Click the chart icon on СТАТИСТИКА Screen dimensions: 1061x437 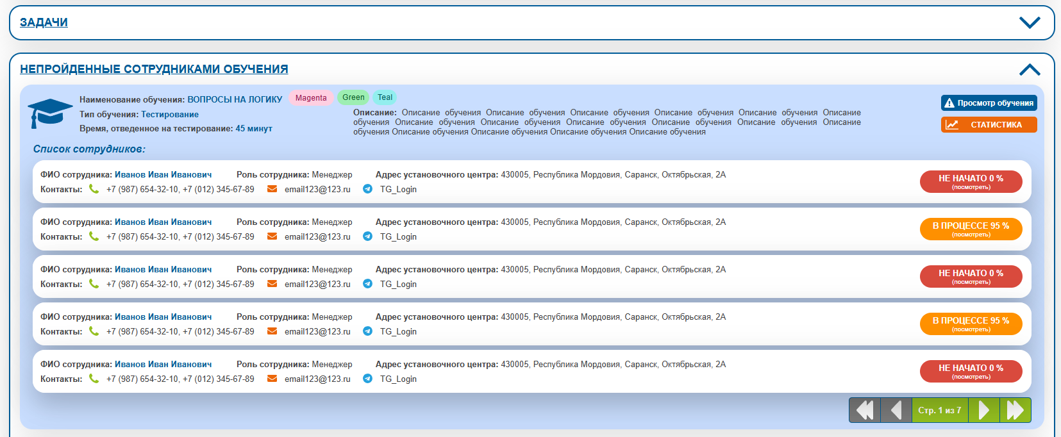click(952, 125)
